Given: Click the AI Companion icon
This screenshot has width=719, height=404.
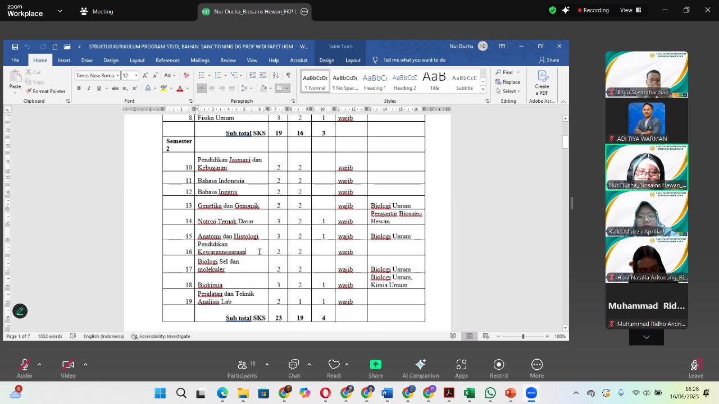Looking at the screenshot, I should click(420, 368).
